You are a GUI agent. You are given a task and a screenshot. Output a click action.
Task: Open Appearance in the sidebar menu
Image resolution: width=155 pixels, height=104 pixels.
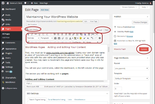(x=11, y=49)
